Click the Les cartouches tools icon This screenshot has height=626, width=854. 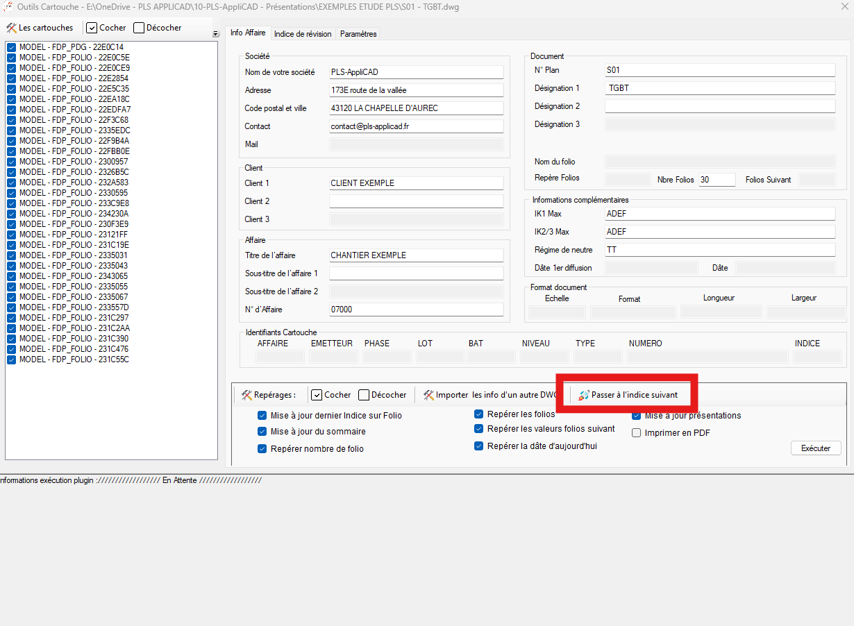(12, 28)
